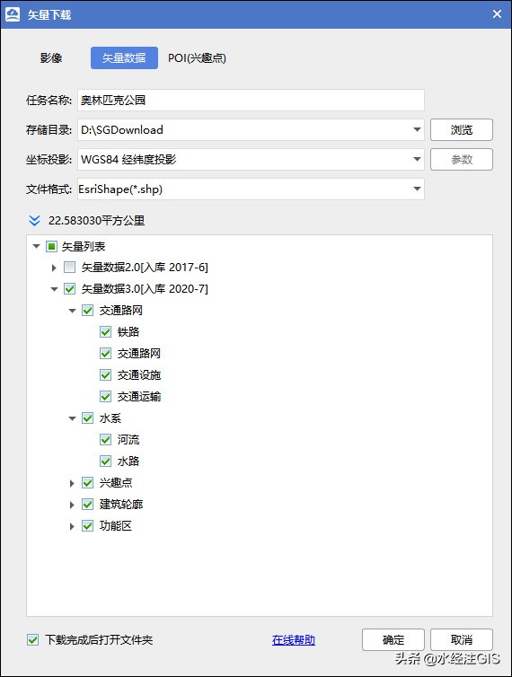
Task: Collapse 矢量数据3.0[入库 2020-7] node
Action: click(x=54, y=289)
